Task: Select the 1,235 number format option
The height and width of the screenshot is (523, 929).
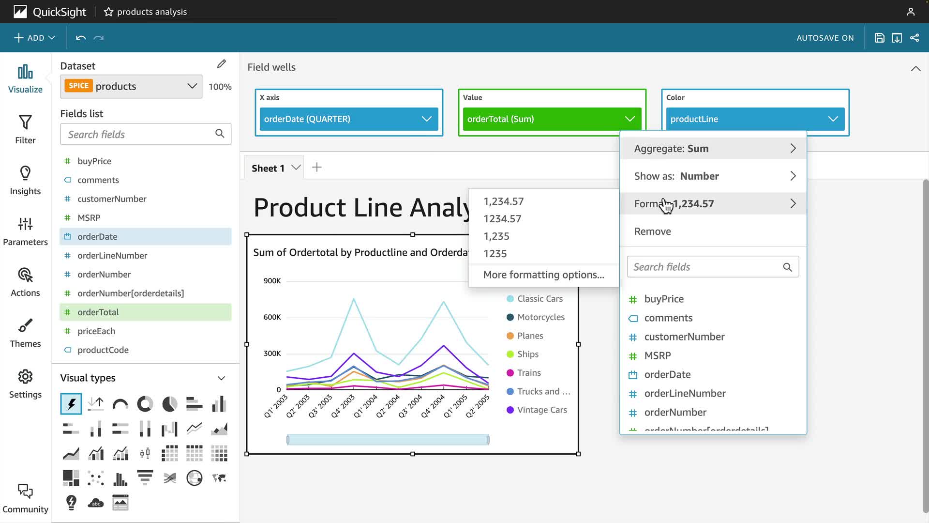Action: pyautogui.click(x=496, y=236)
